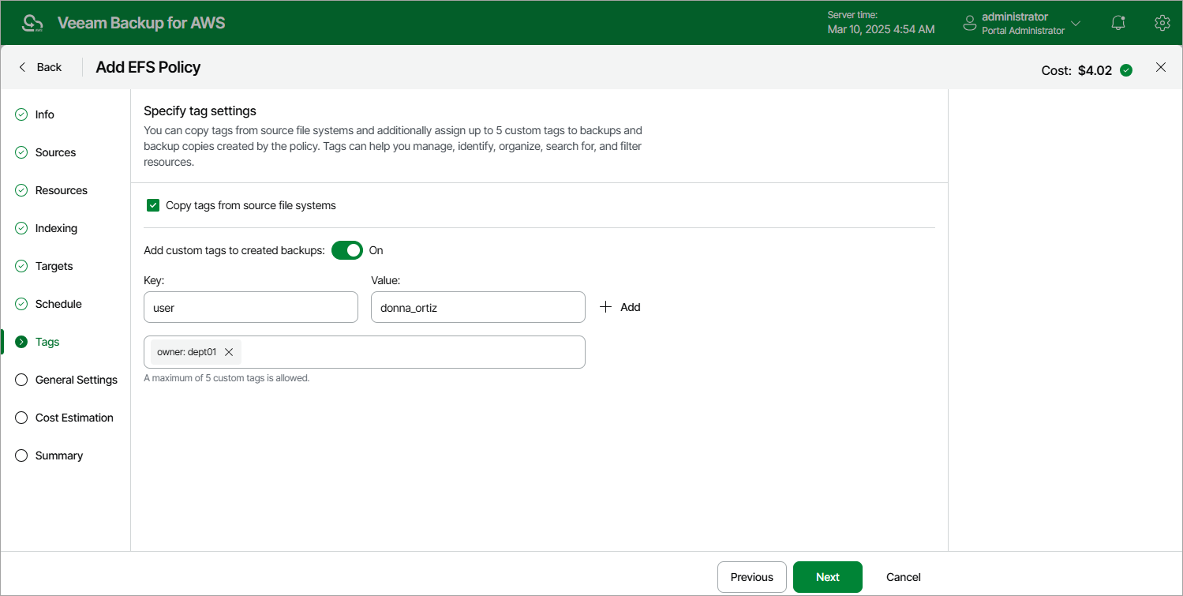Turn off Add custom tags to created backups

click(x=346, y=250)
